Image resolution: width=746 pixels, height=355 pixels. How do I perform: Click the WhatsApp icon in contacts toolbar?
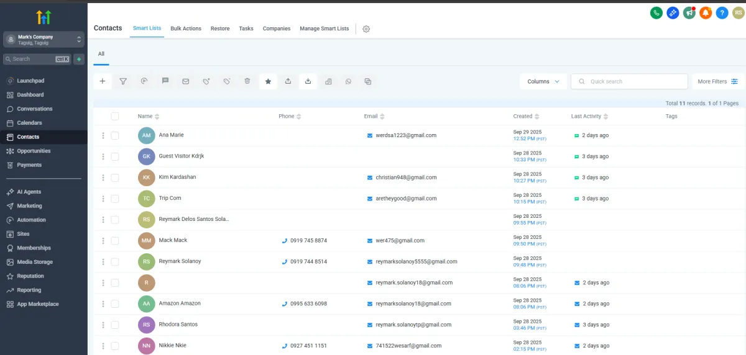click(x=348, y=81)
